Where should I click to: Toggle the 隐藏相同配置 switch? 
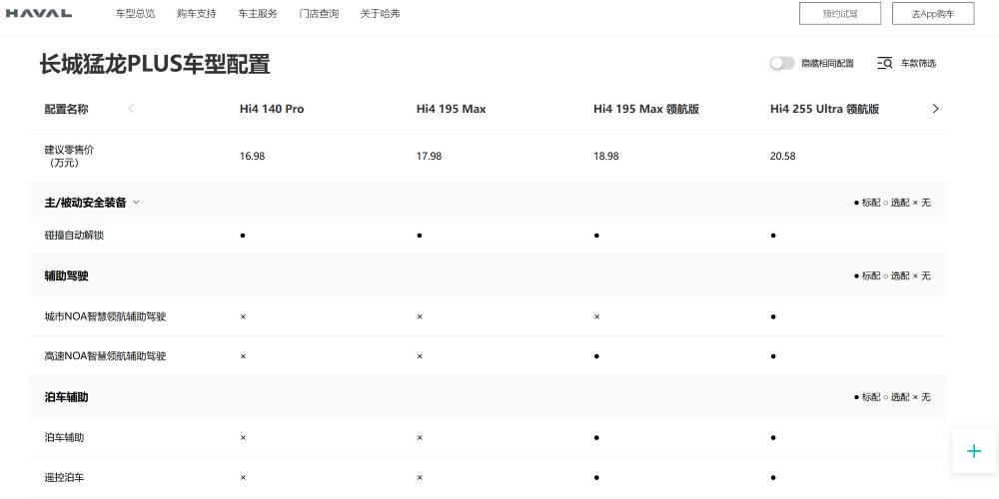(782, 63)
